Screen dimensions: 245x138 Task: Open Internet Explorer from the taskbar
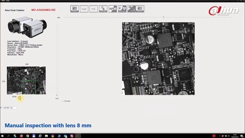pos(40,136)
